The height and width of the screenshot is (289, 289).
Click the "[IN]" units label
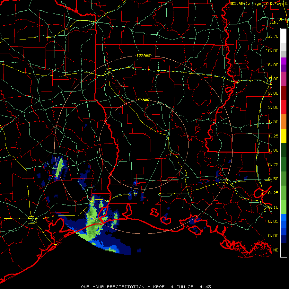coord(274,22)
